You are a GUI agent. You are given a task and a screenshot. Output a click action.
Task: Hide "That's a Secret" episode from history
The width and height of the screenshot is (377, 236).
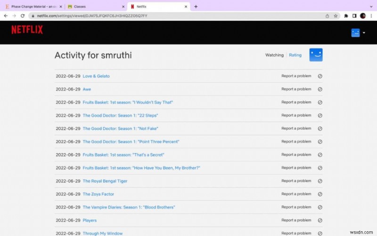320,155
